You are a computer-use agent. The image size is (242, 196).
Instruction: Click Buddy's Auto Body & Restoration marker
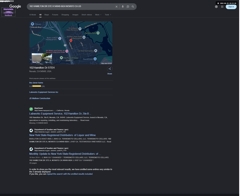(x=84, y=37)
